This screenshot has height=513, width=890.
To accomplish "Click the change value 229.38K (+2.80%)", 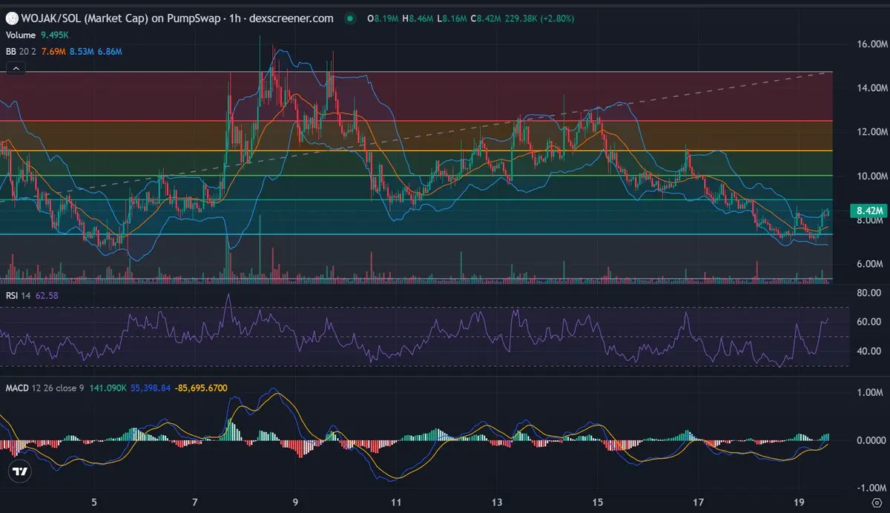I will click(x=538, y=18).
